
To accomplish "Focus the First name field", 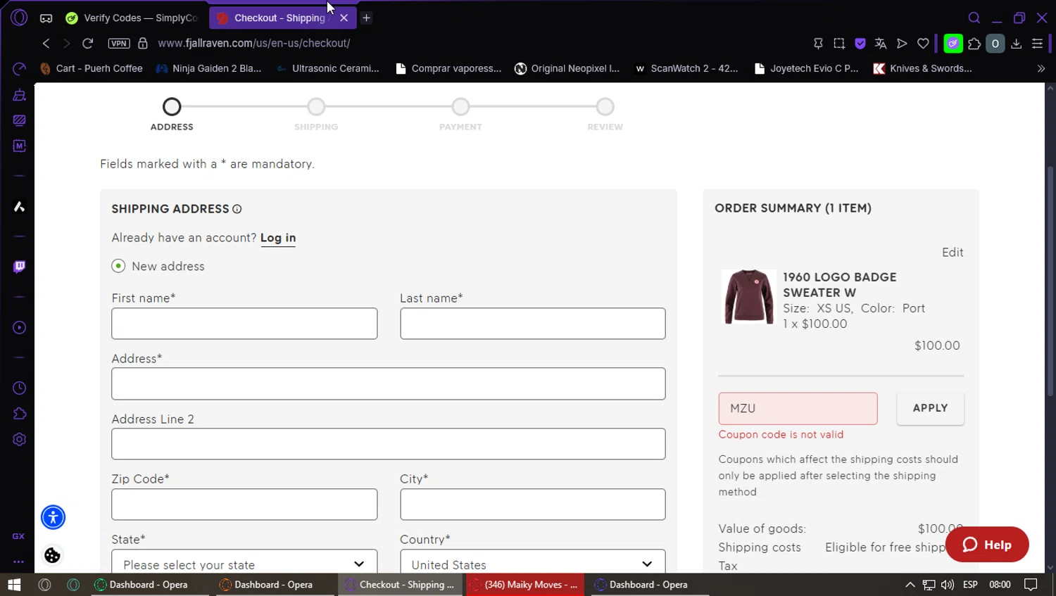I will point(244,324).
